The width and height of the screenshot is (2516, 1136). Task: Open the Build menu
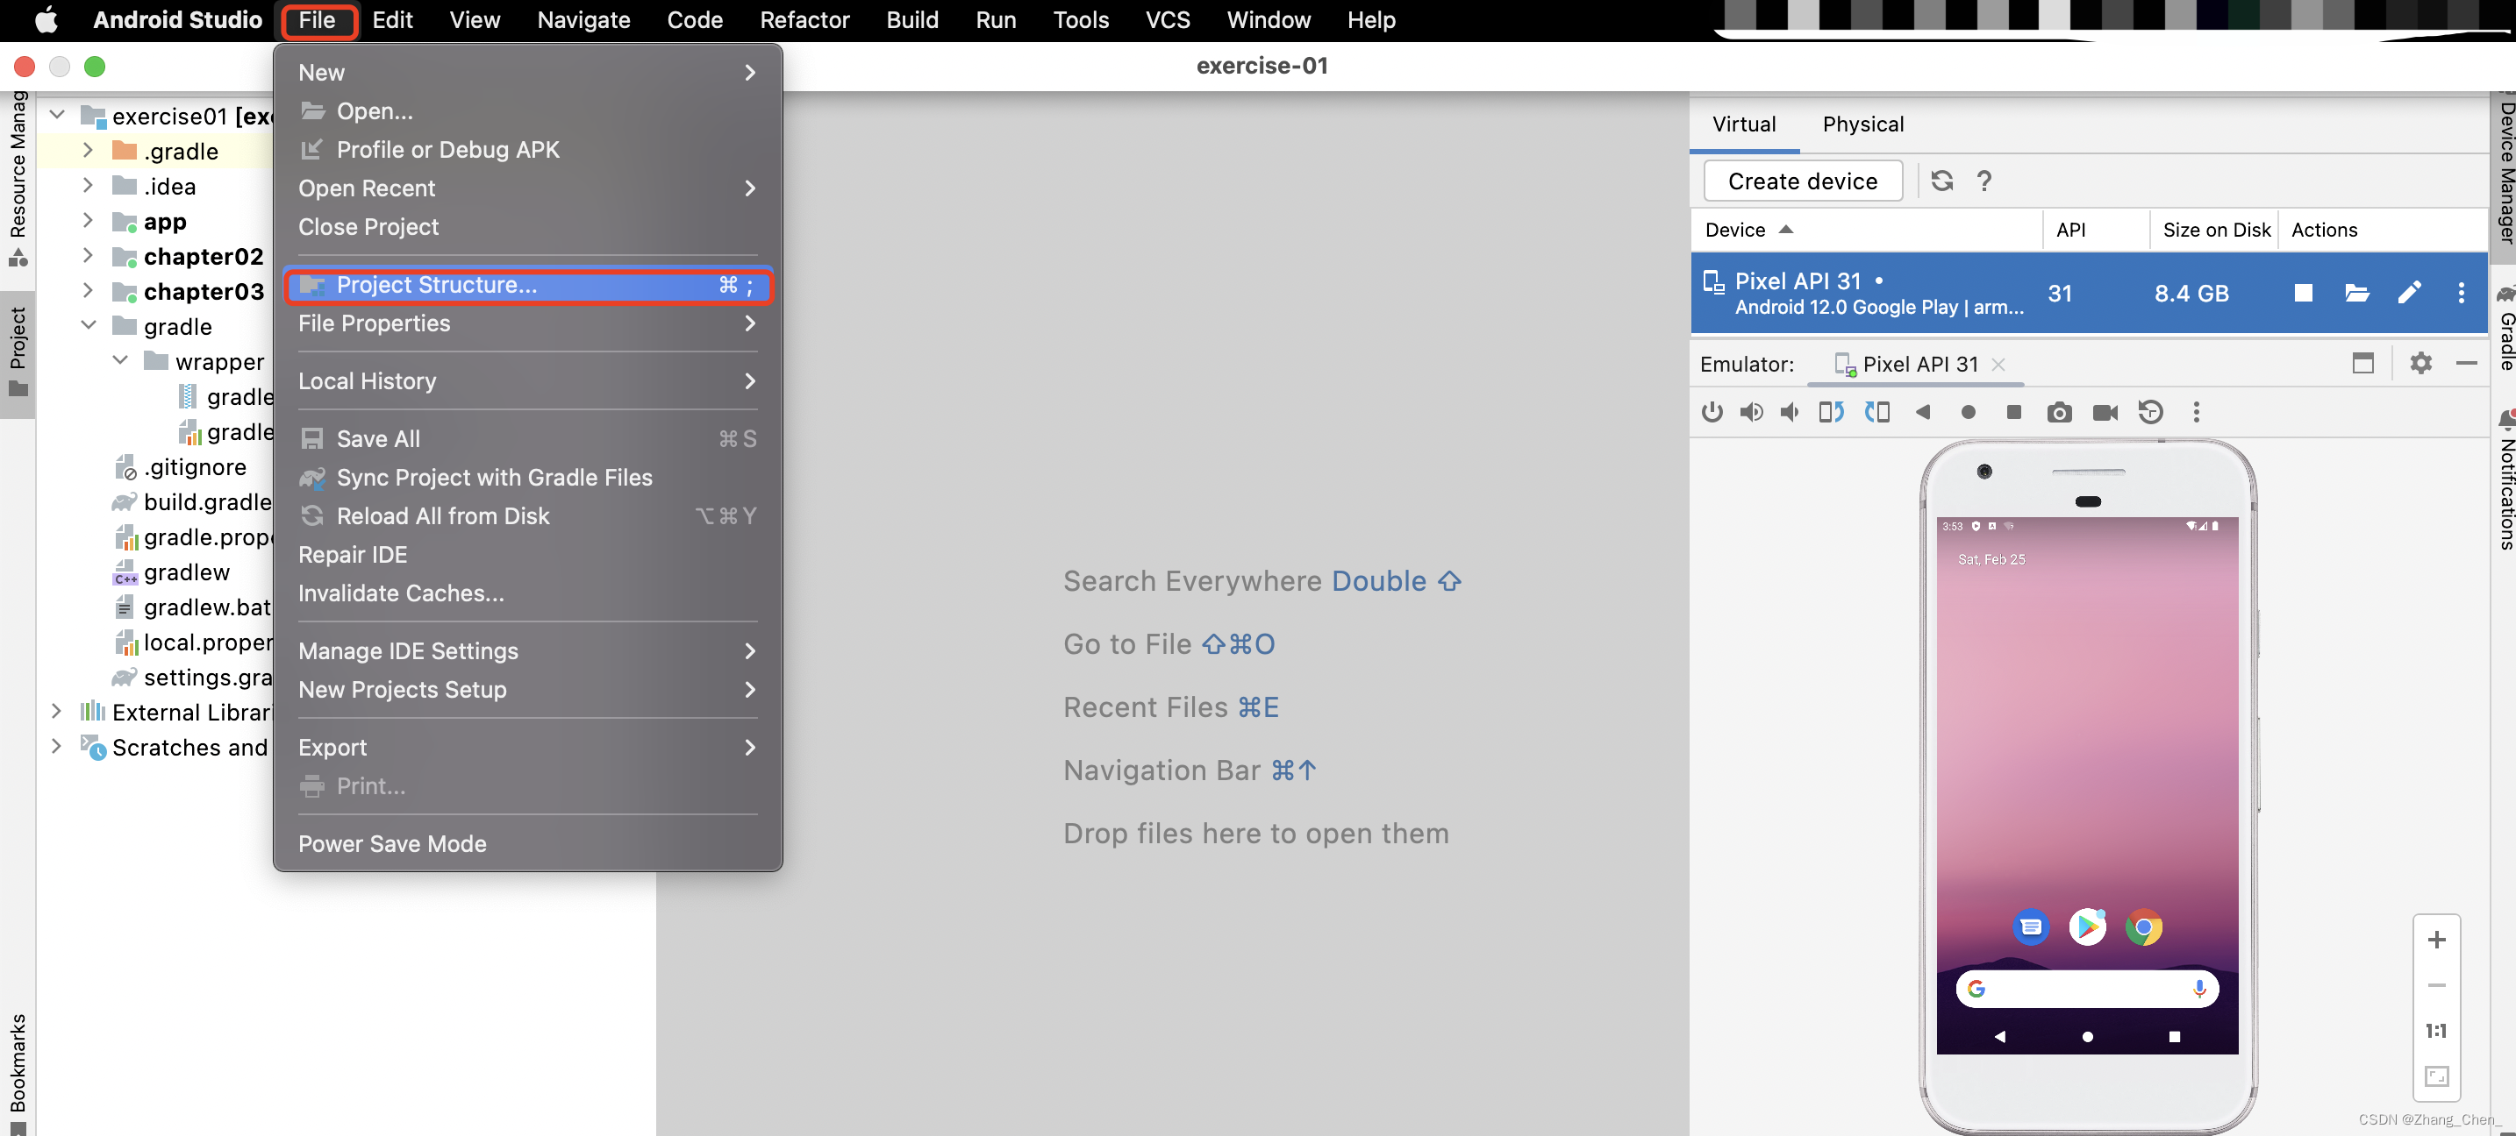pos(911,19)
